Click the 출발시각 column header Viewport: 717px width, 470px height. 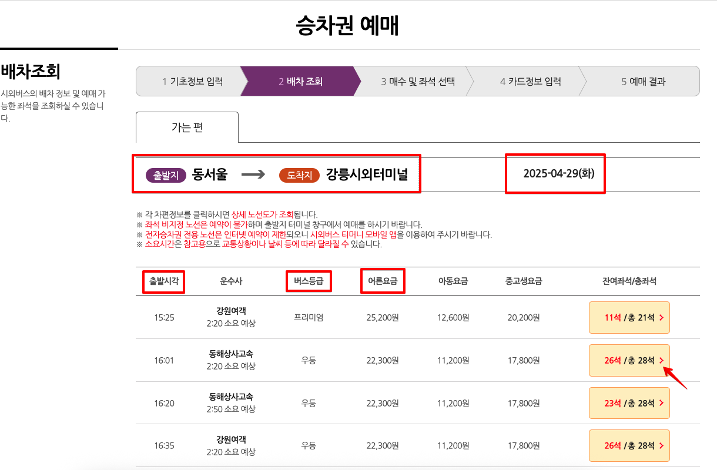[164, 281]
